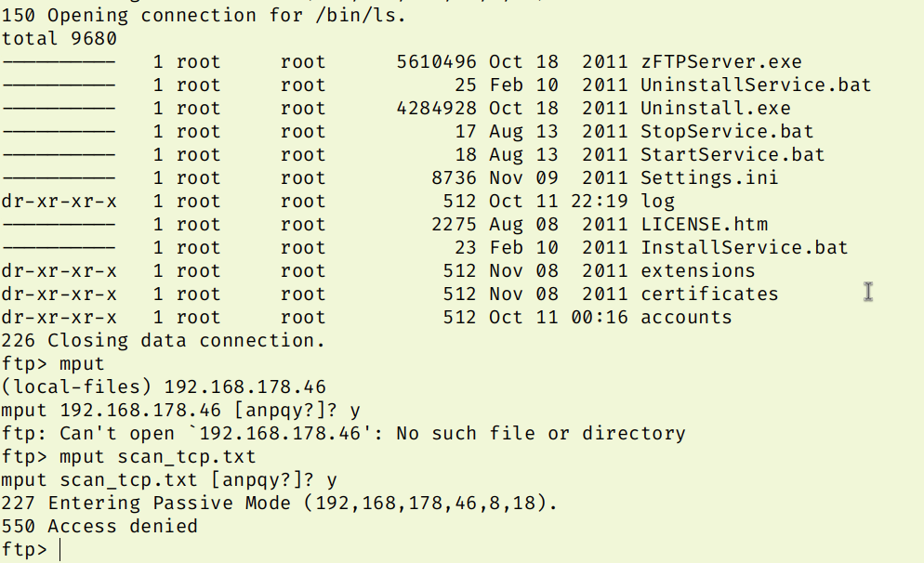Place cursor at the empty ftp> prompt

[61, 550]
